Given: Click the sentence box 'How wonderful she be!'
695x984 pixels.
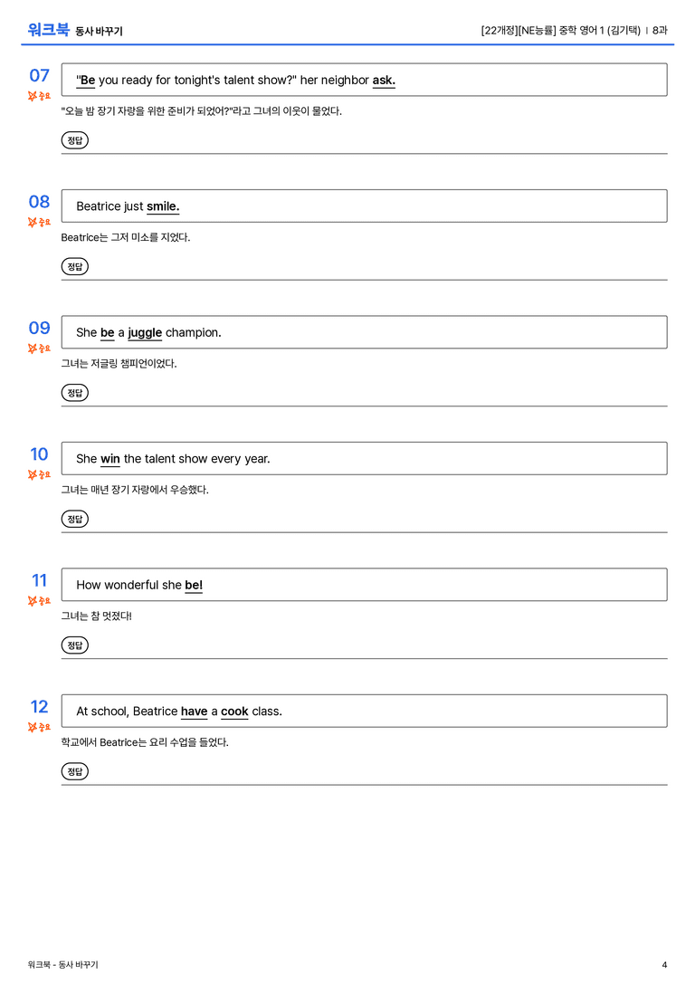Looking at the screenshot, I should click(x=365, y=585).
